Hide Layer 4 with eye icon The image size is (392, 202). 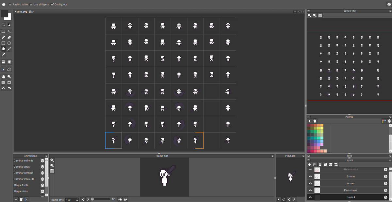click(x=310, y=197)
